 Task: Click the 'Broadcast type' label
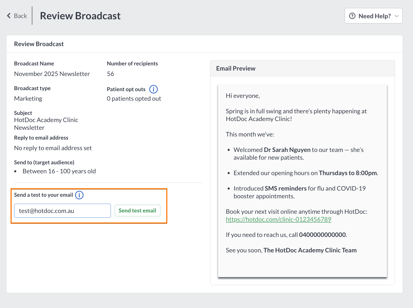(x=32, y=88)
